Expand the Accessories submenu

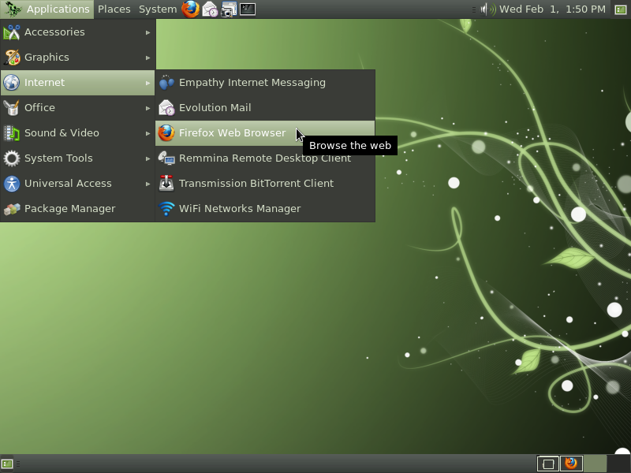coord(55,32)
